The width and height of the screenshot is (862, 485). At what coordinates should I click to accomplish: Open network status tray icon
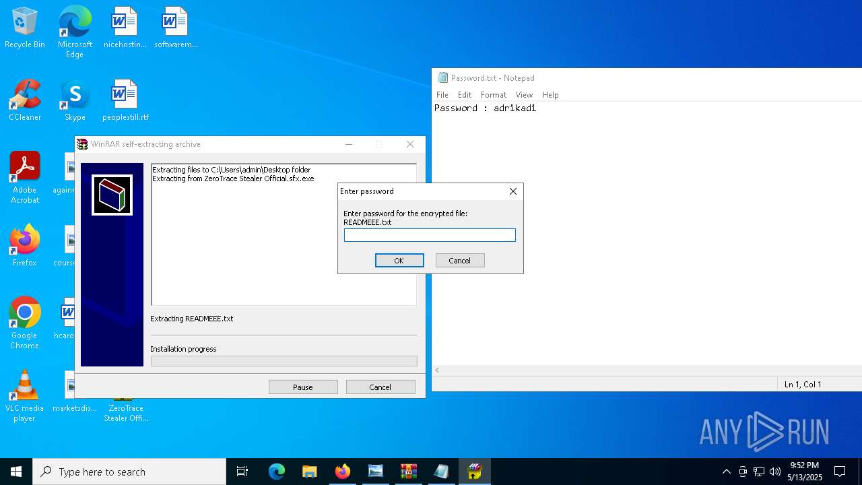(x=759, y=472)
